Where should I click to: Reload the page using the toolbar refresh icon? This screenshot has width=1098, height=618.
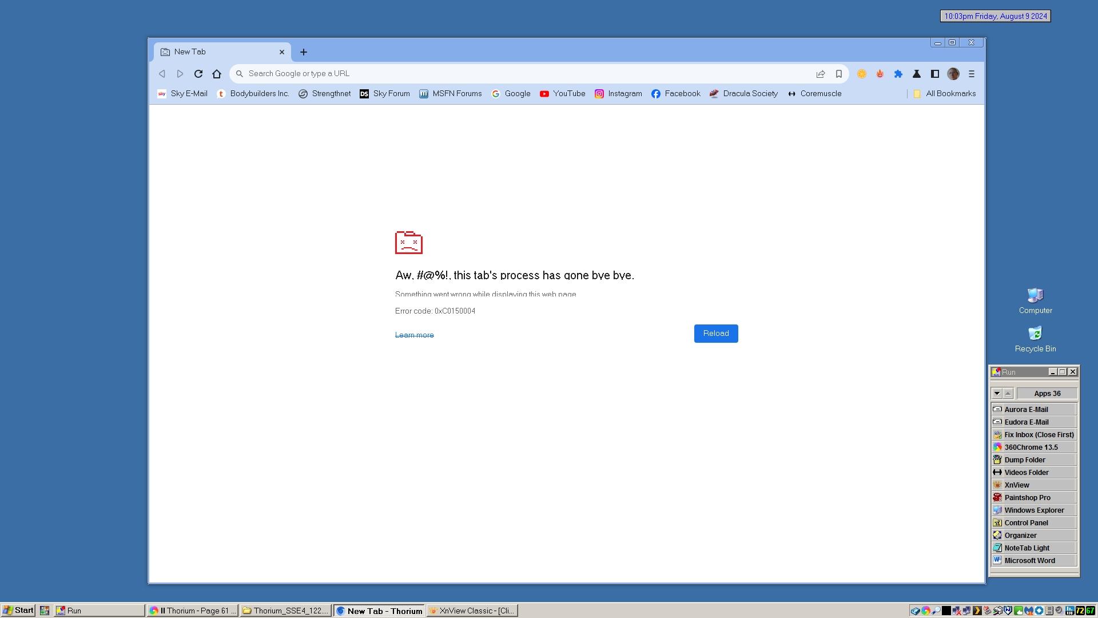[198, 74]
